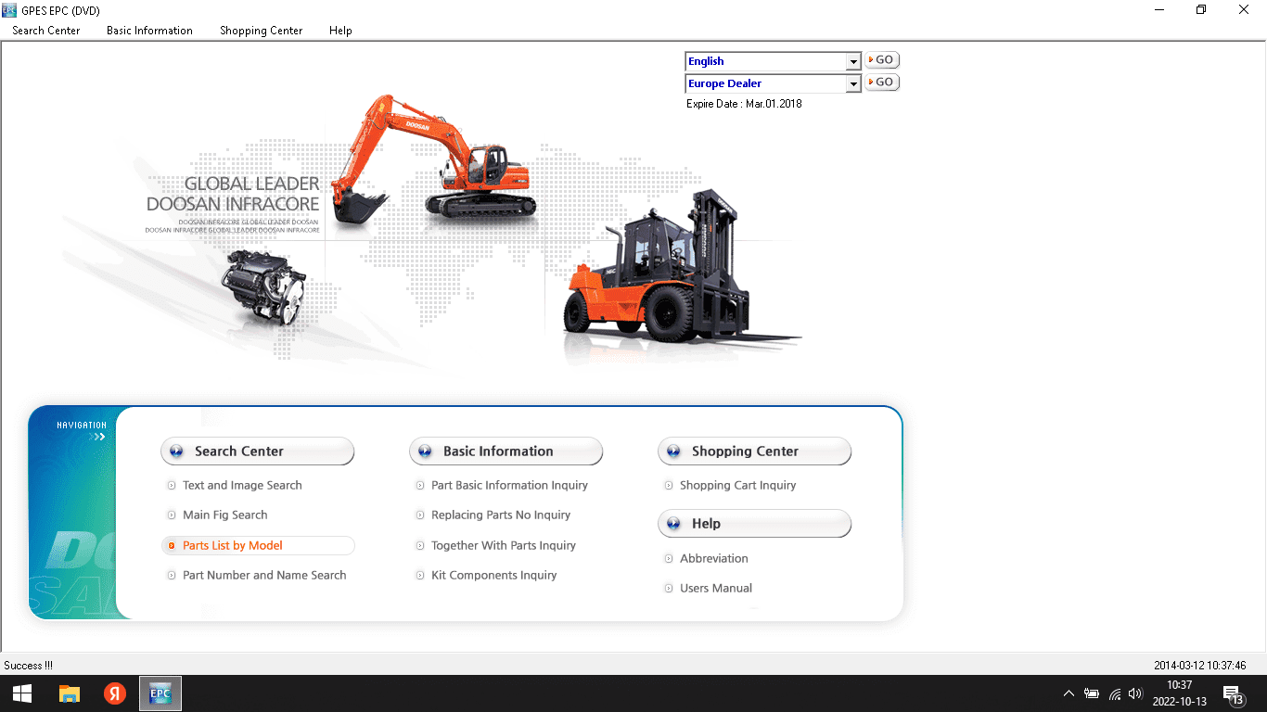Expand the English language dropdown
This screenshot has width=1267, height=712.
click(x=853, y=62)
